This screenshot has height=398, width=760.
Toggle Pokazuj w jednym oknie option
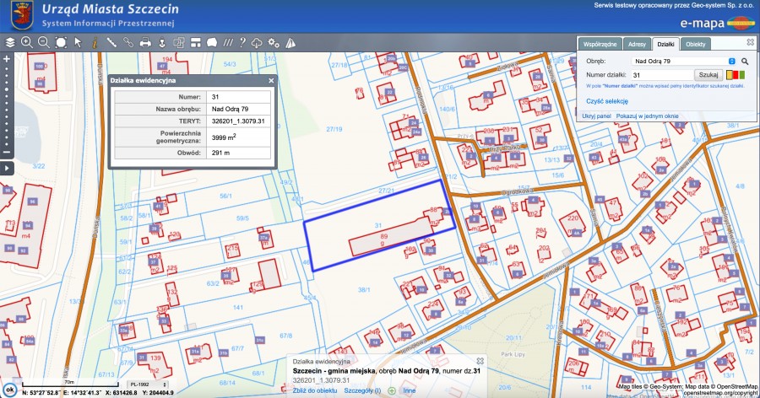point(647,115)
